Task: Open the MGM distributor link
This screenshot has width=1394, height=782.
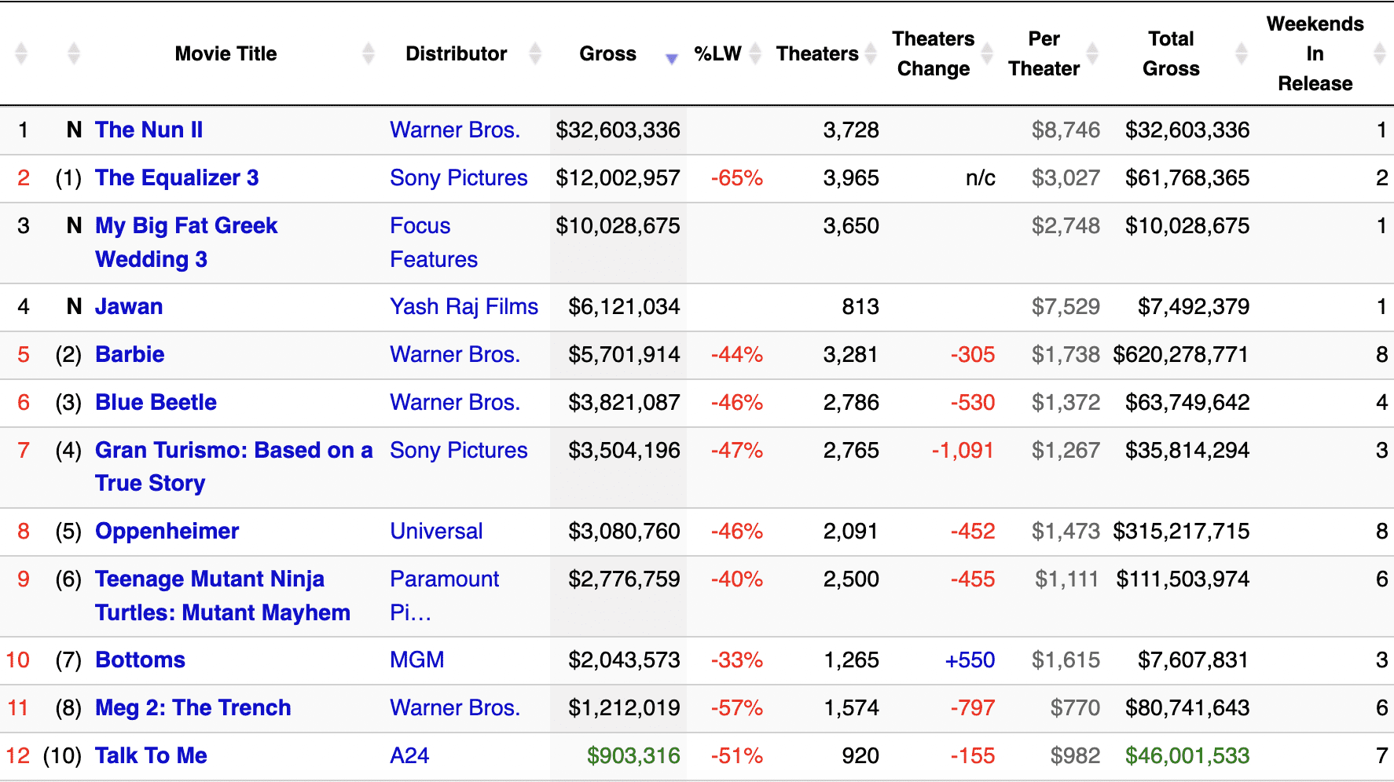Action: pyautogui.click(x=416, y=660)
